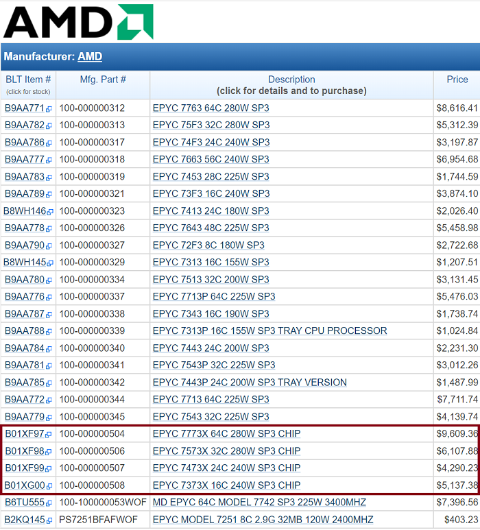Screen dimensions: 480x530
Task: Click the popup icon beside B9AA782
Action: tap(49, 125)
